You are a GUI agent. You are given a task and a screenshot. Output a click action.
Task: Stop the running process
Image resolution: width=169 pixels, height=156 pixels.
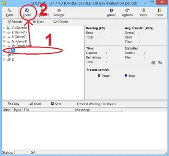click(130, 76)
